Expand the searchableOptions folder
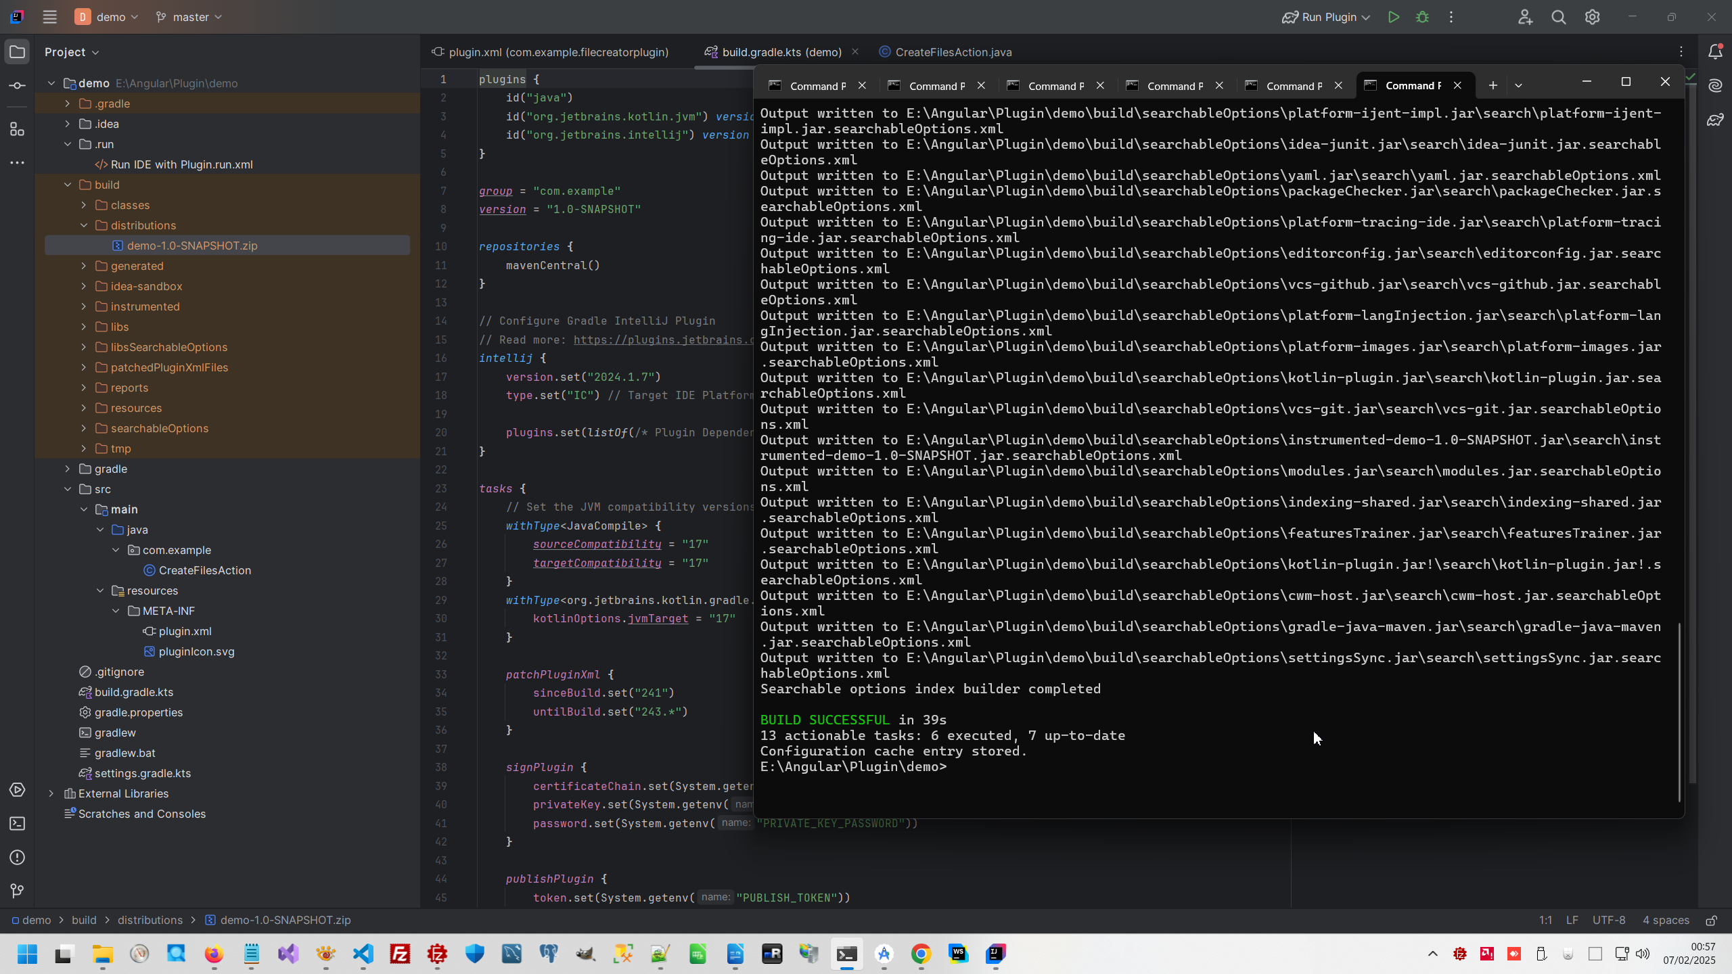 tap(84, 428)
